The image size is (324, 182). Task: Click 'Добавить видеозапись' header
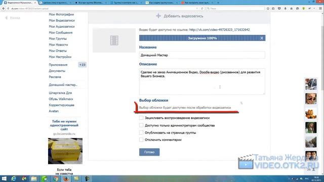click(x=183, y=16)
